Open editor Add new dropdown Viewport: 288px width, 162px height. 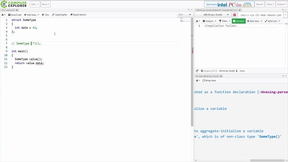pyautogui.click(x=31, y=15)
